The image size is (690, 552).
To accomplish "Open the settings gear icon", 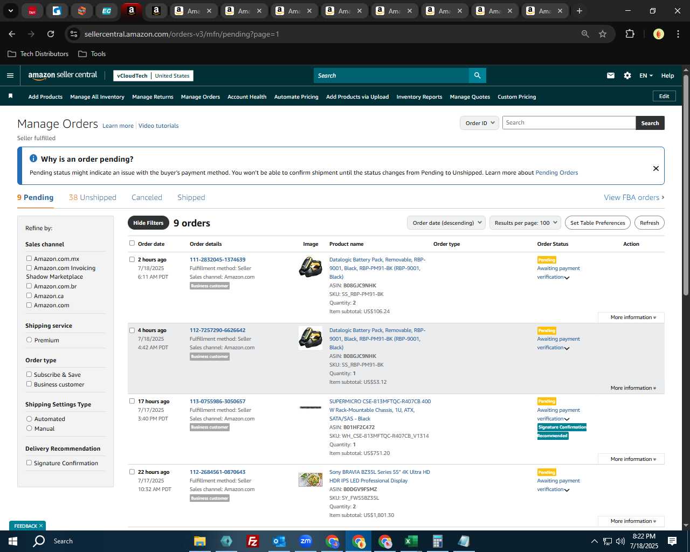I will 627,75.
